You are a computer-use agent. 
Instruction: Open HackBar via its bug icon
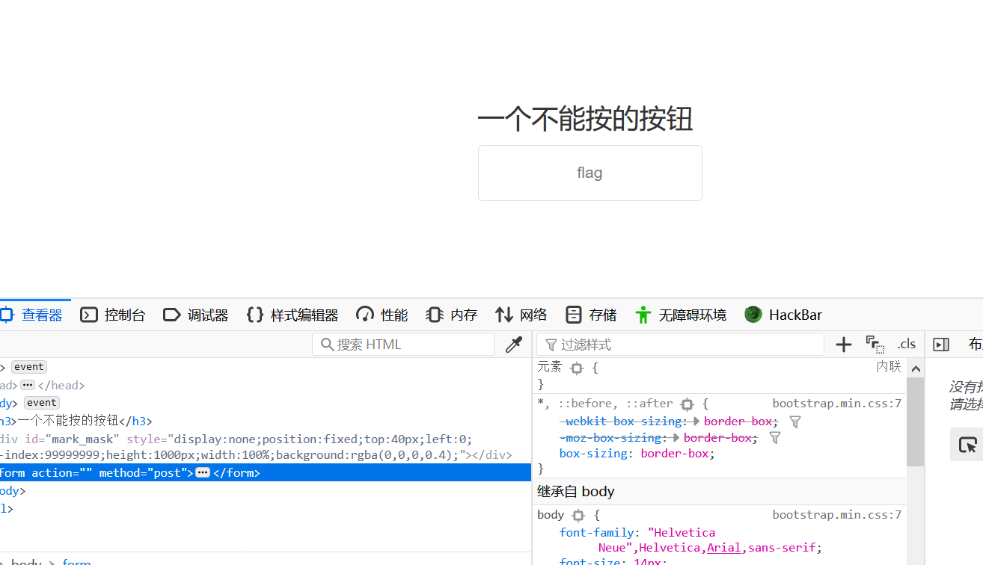pyautogui.click(x=752, y=314)
